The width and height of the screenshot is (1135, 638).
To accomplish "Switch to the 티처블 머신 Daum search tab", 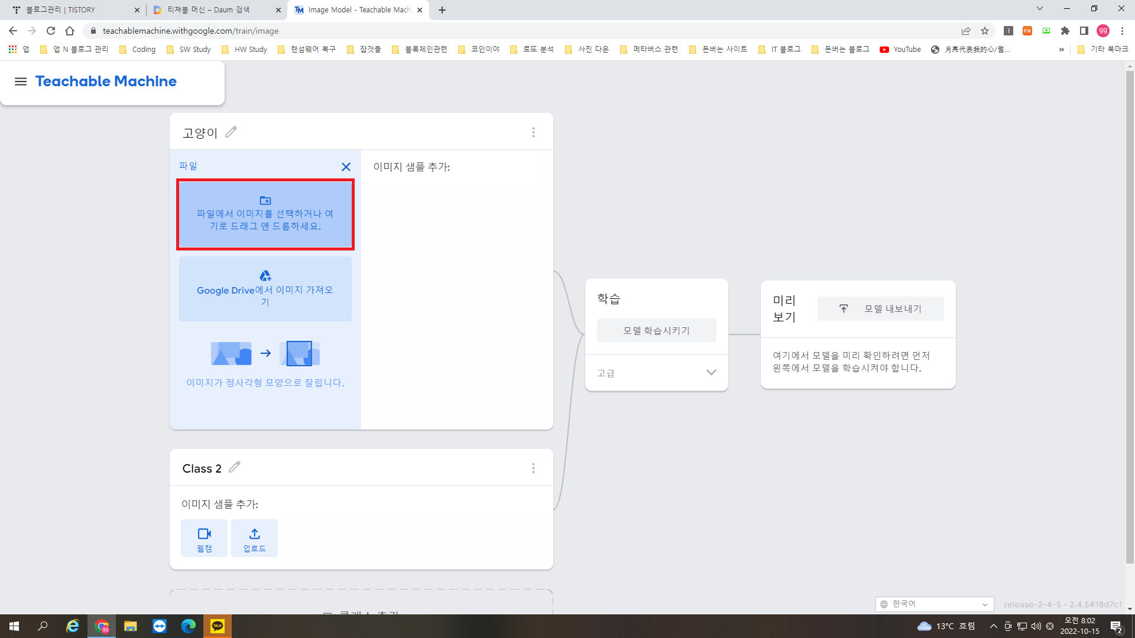I will click(213, 10).
